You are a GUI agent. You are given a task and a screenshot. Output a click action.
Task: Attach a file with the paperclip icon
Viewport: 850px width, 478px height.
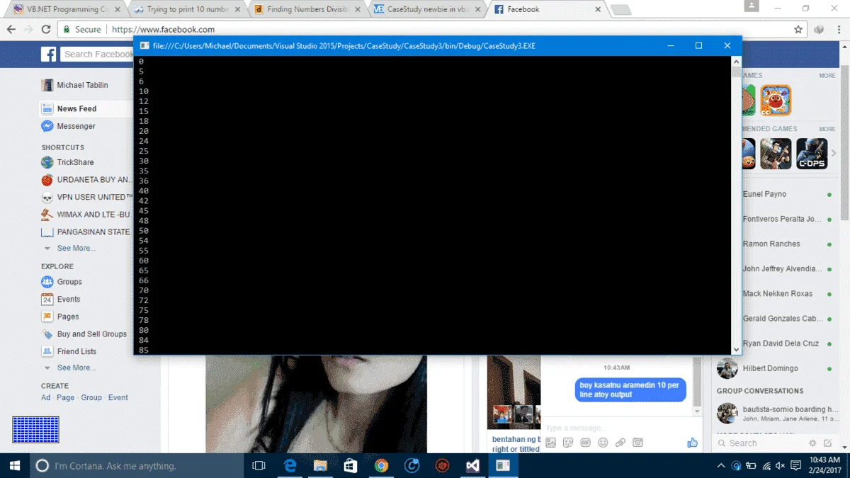point(620,443)
